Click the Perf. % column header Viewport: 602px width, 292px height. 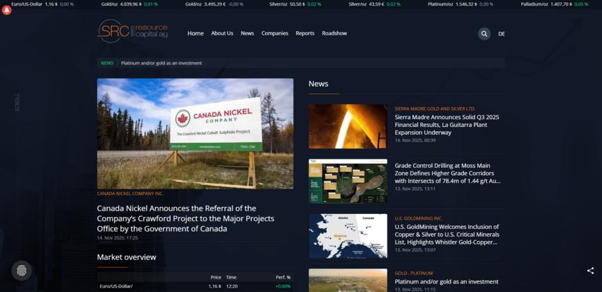(x=283, y=277)
